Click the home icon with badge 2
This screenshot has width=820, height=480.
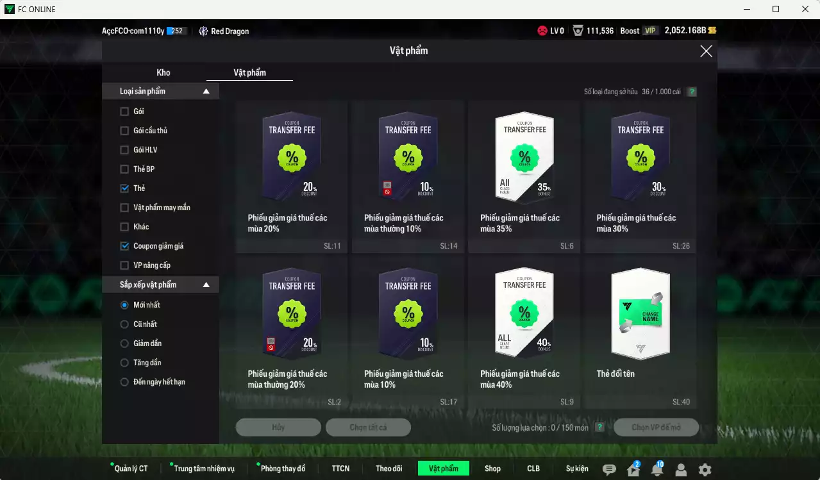pos(633,470)
